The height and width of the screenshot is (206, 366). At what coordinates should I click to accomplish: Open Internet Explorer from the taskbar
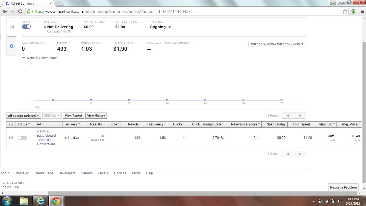tap(40, 201)
